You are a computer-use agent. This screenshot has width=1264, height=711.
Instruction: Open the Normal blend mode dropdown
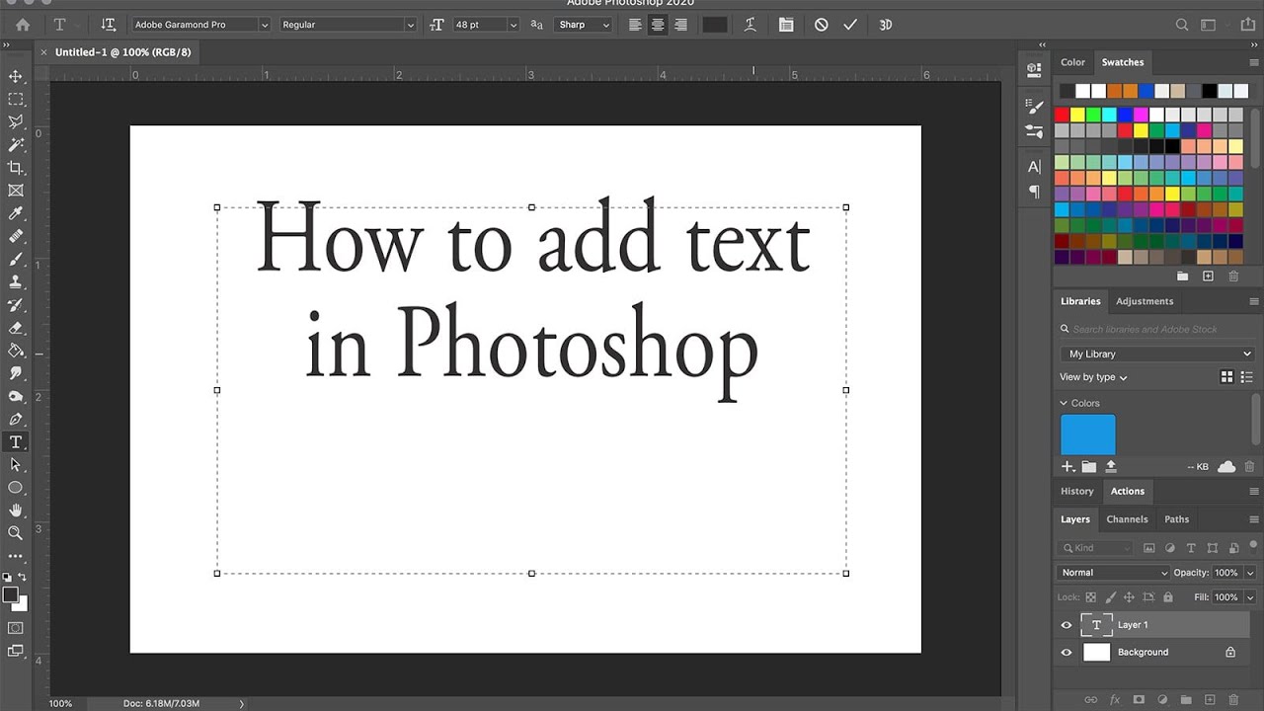click(1114, 573)
